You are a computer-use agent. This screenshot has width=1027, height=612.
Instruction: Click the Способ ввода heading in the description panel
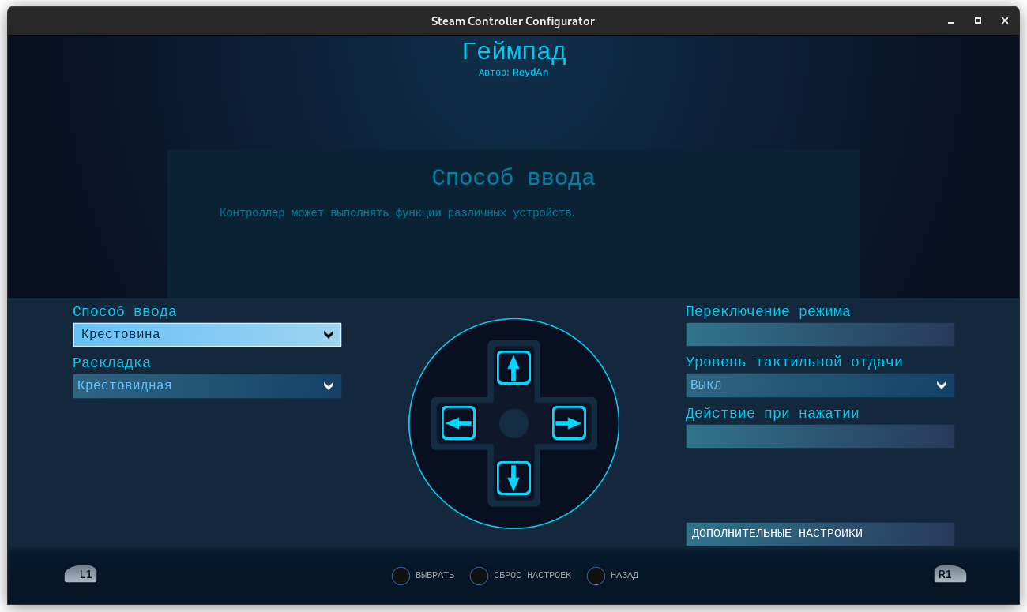(x=513, y=178)
